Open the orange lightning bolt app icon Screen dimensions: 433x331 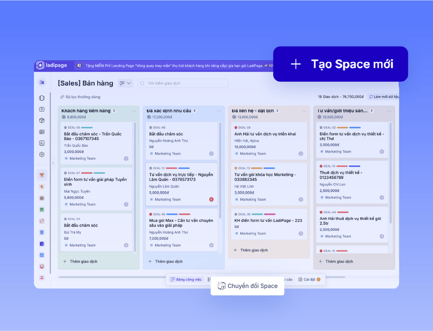[x=42, y=187]
